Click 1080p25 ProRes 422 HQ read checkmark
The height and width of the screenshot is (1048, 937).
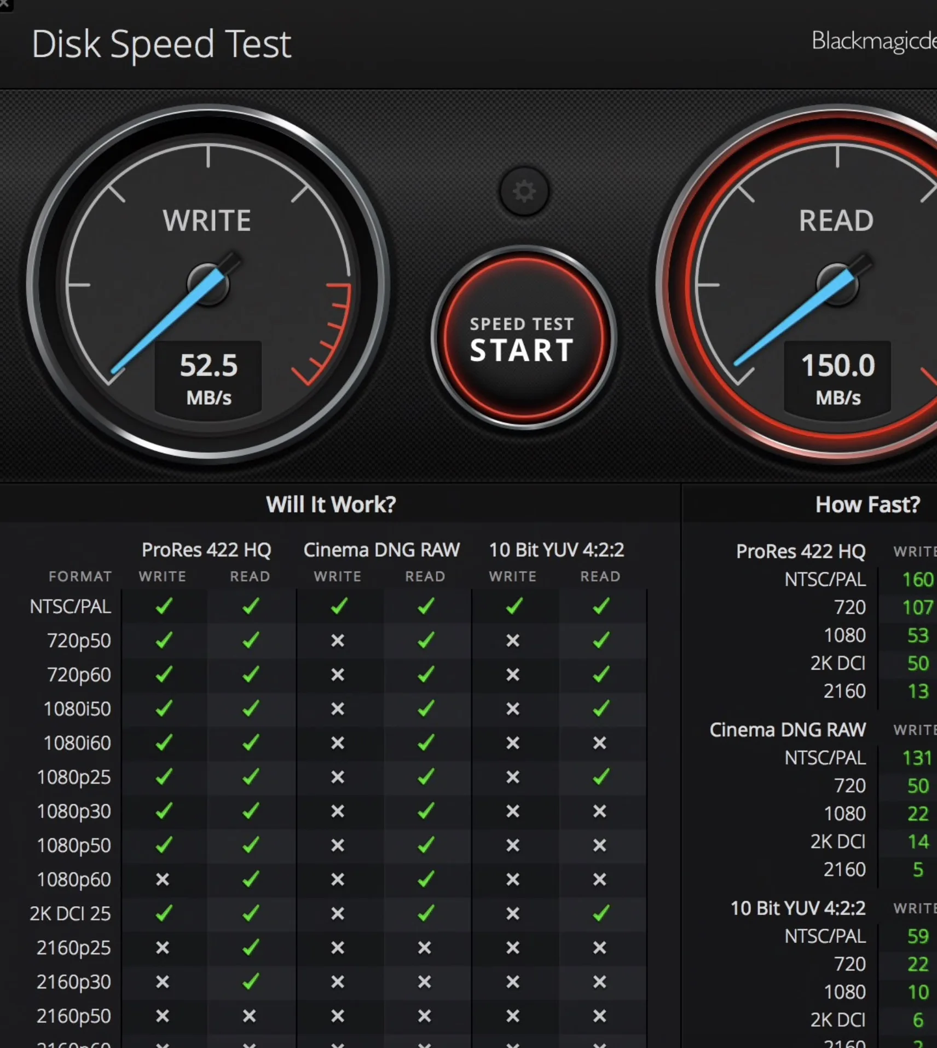(x=251, y=777)
